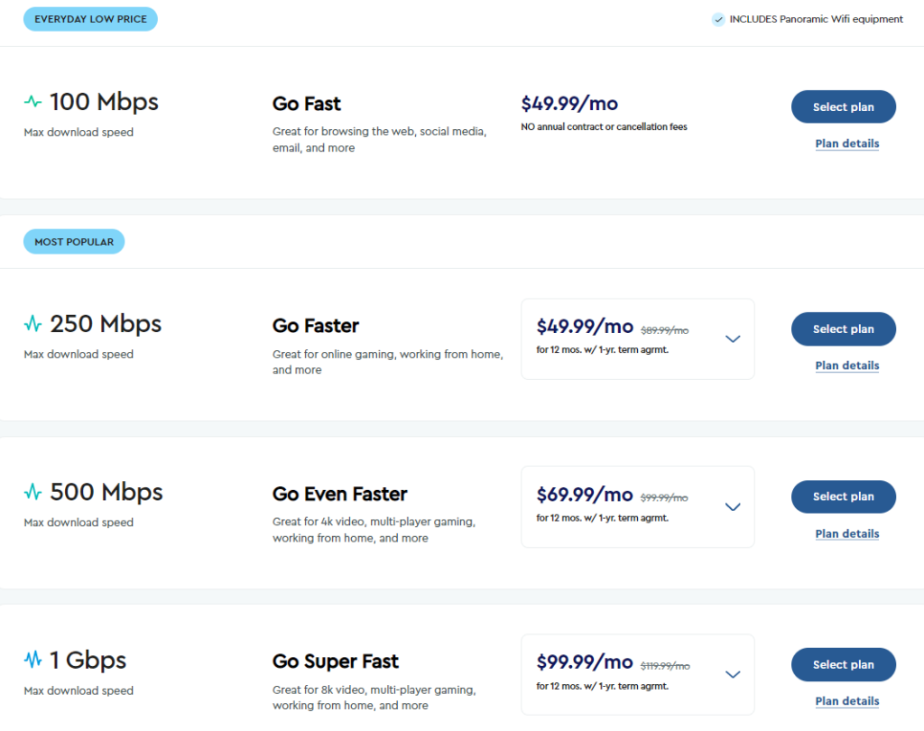Click the speed pulse icon beside 100 Mbps
924x731 pixels.
(x=33, y=101)
